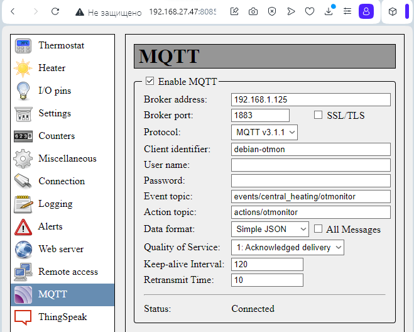Select the I/O pins lightbulb icon
This screenshot has width=414, height=332.
click(x=23, y=91)
